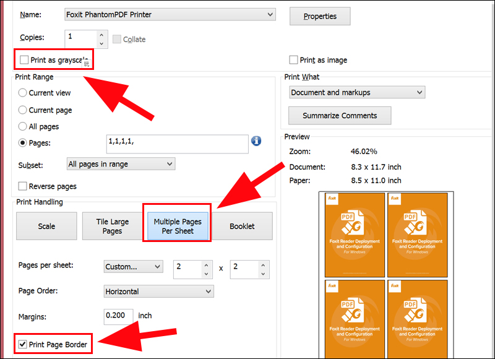
Task: Click the first pages-per-sheet column field
Action: pyautogui.click(x=187, y=269)
